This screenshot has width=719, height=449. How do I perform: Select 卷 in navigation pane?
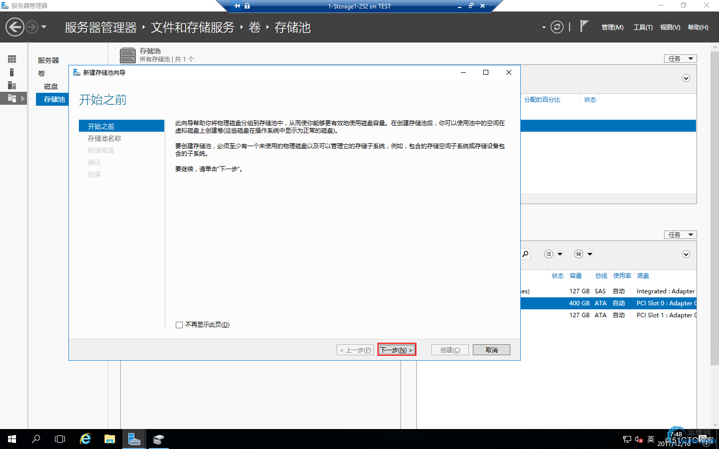(x=41, y=73)
